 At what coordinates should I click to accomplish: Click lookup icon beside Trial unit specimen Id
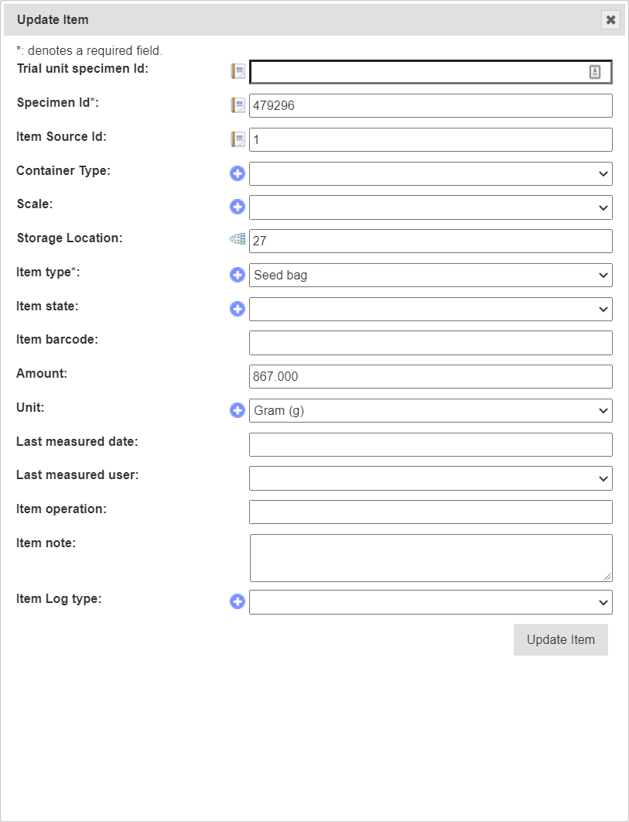tap(238, 72)
